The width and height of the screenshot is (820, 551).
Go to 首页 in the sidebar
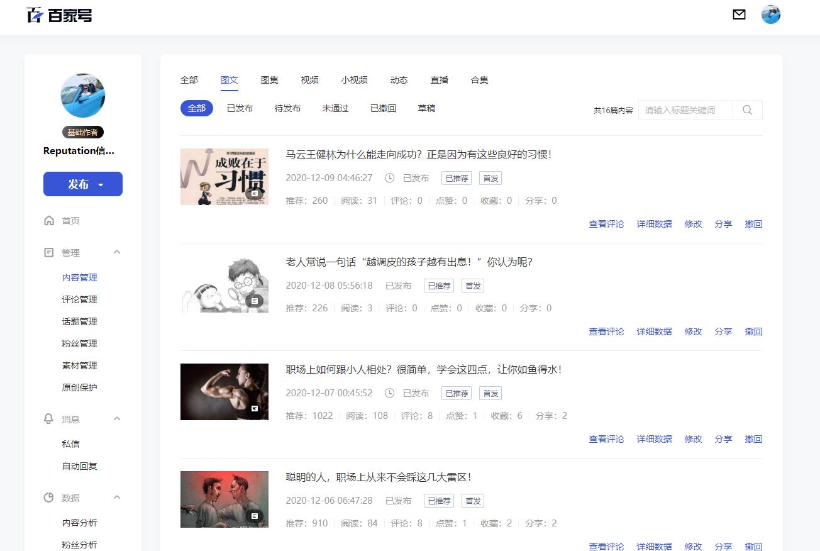click(x=71, y=221)
